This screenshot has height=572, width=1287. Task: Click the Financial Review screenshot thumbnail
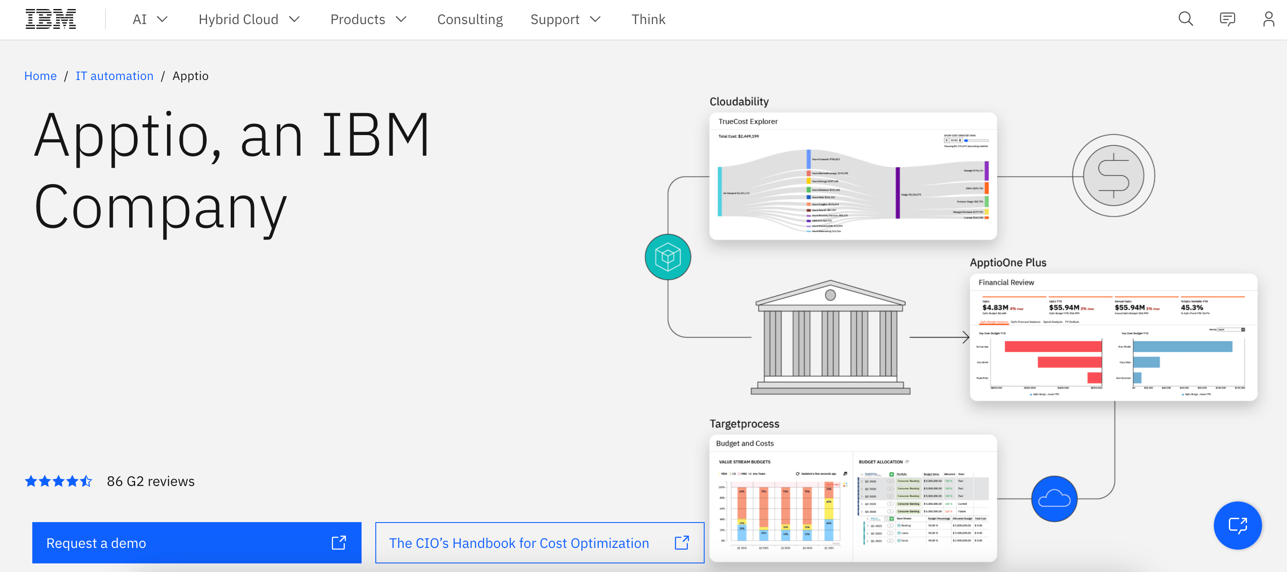1113,337
